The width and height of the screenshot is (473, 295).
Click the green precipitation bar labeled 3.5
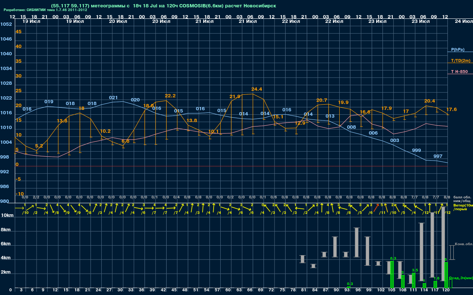point(414,280)
